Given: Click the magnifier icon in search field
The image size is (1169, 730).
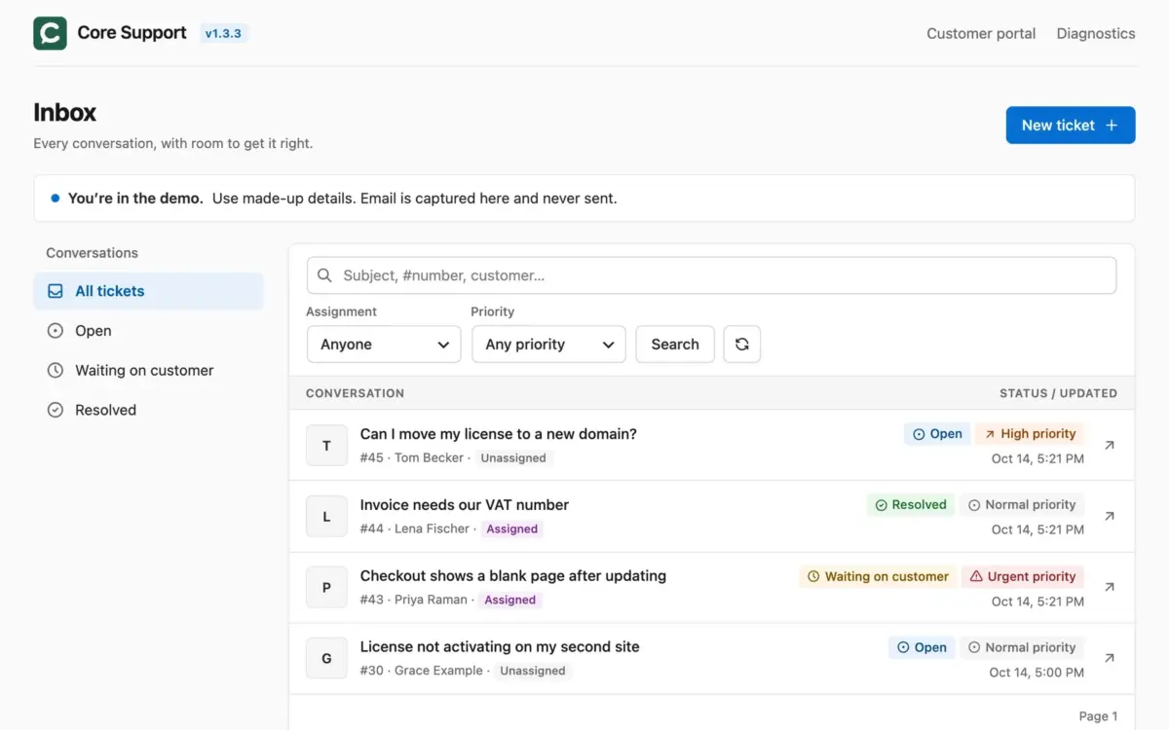Looking at the screenshot, I should coord(325,275).
